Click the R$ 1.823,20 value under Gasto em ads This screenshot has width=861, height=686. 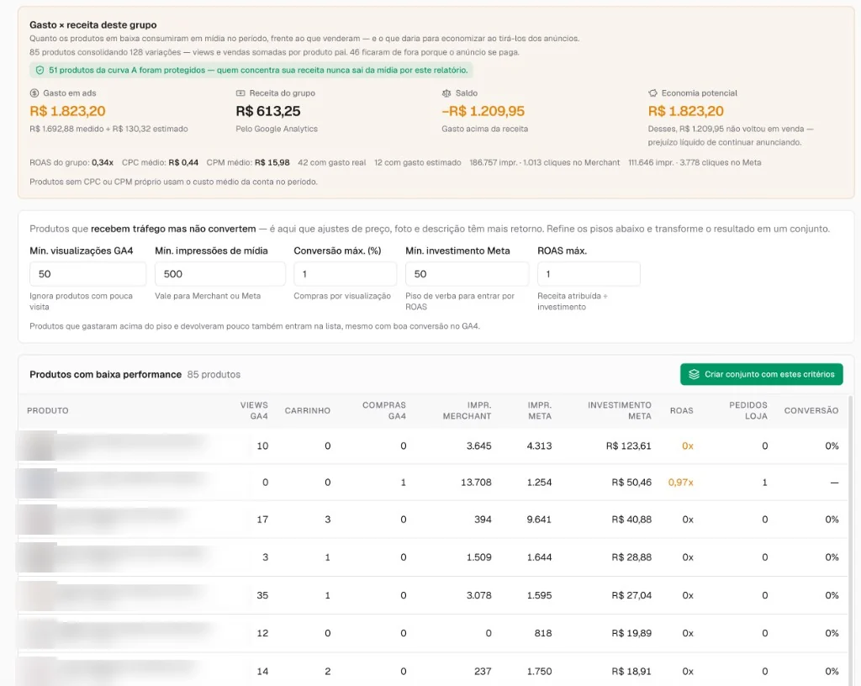[x=67, y=111]
